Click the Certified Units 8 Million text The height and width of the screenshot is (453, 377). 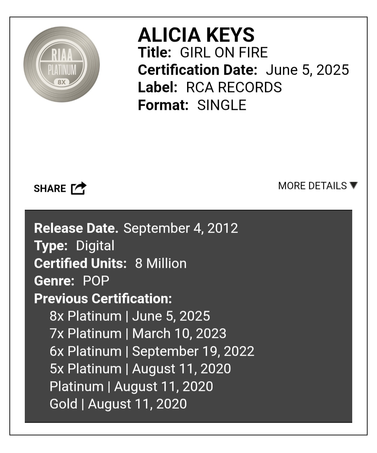pyautogui.click(x=110, y=263)
